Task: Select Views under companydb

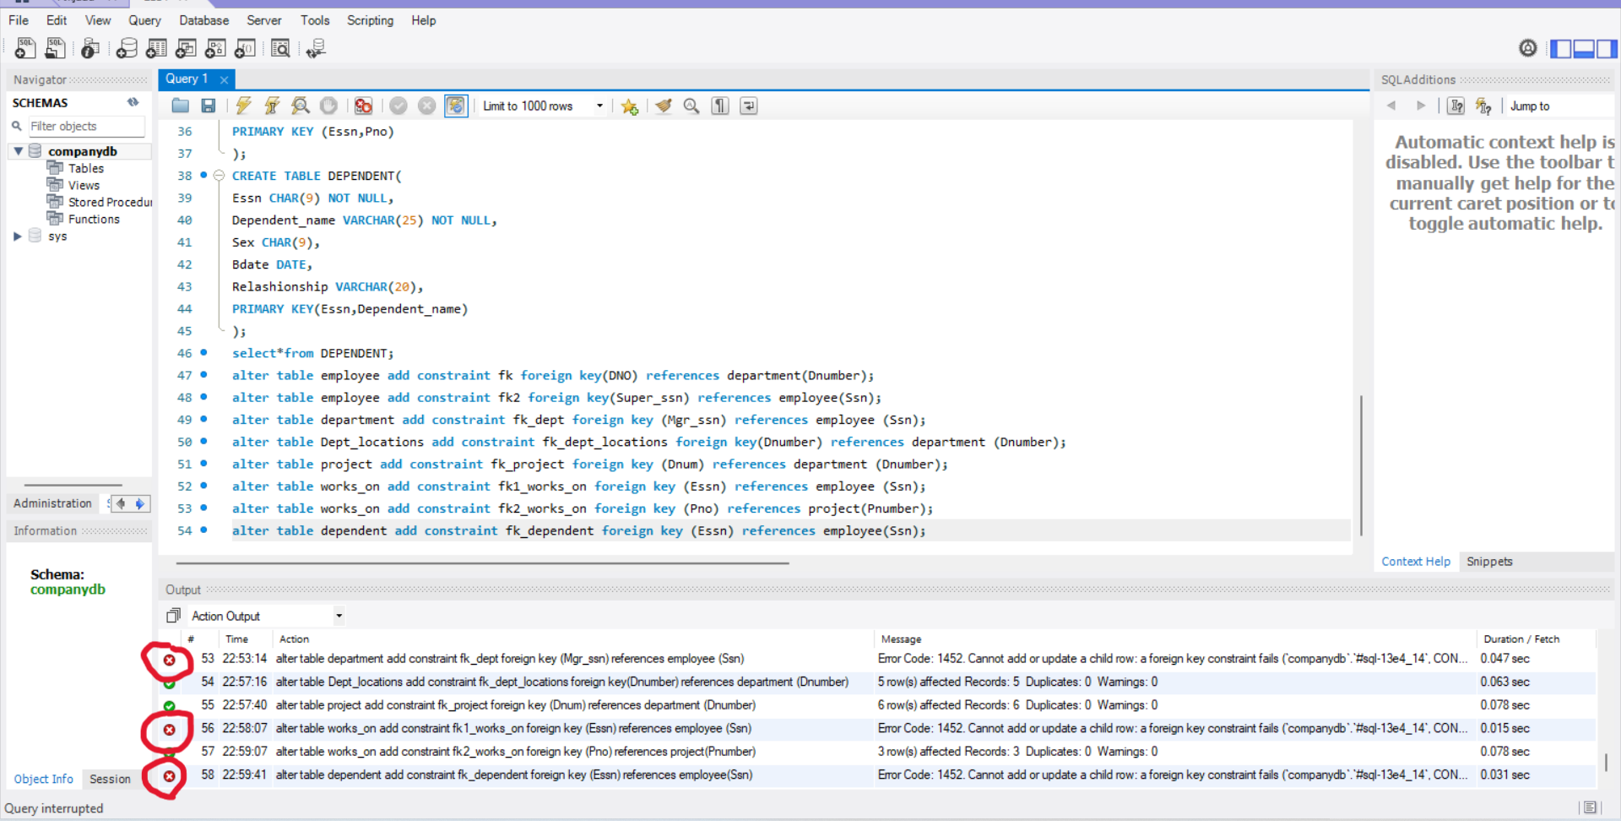Action: pyautogui.click(x=84, y=185)
